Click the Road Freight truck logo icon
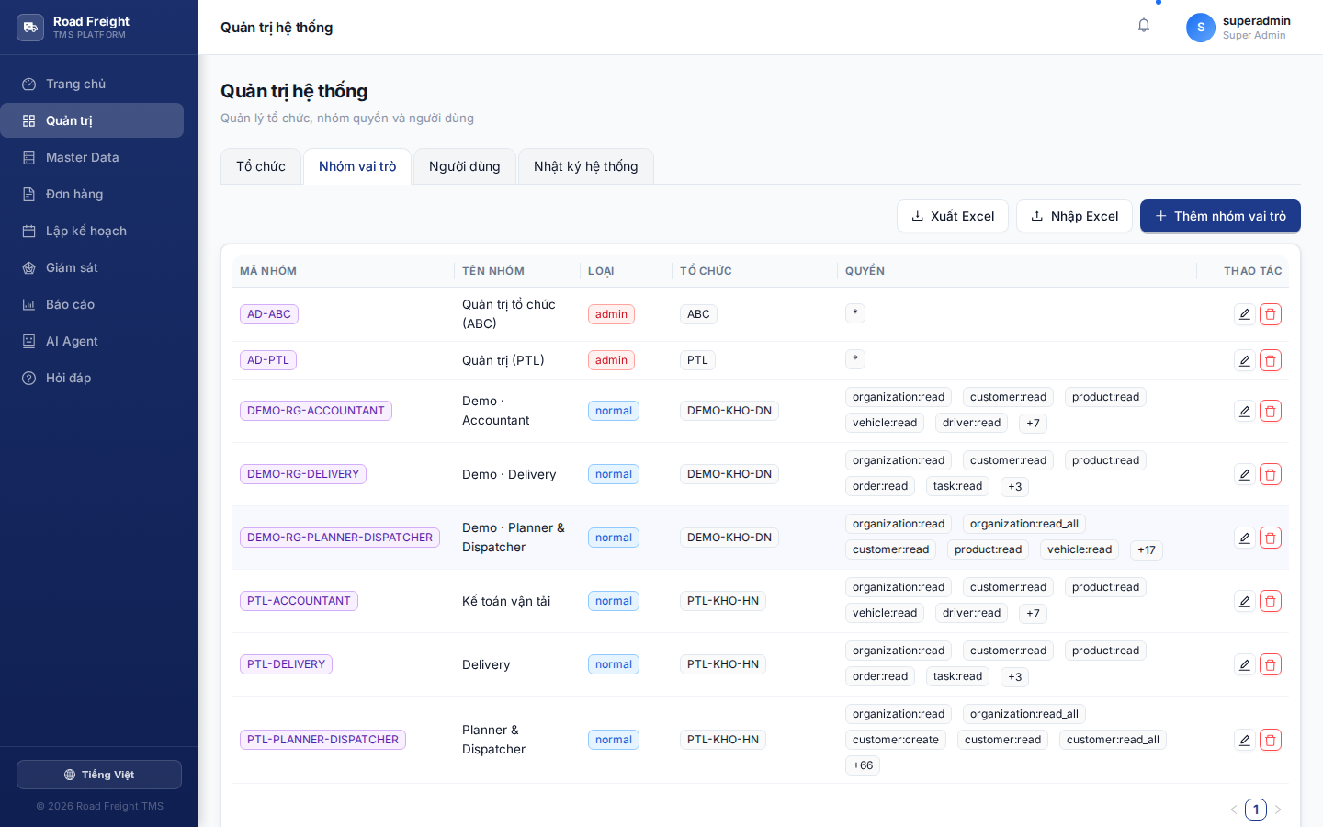The width and height of the screenshot is (1323, 827). (30, 28)
